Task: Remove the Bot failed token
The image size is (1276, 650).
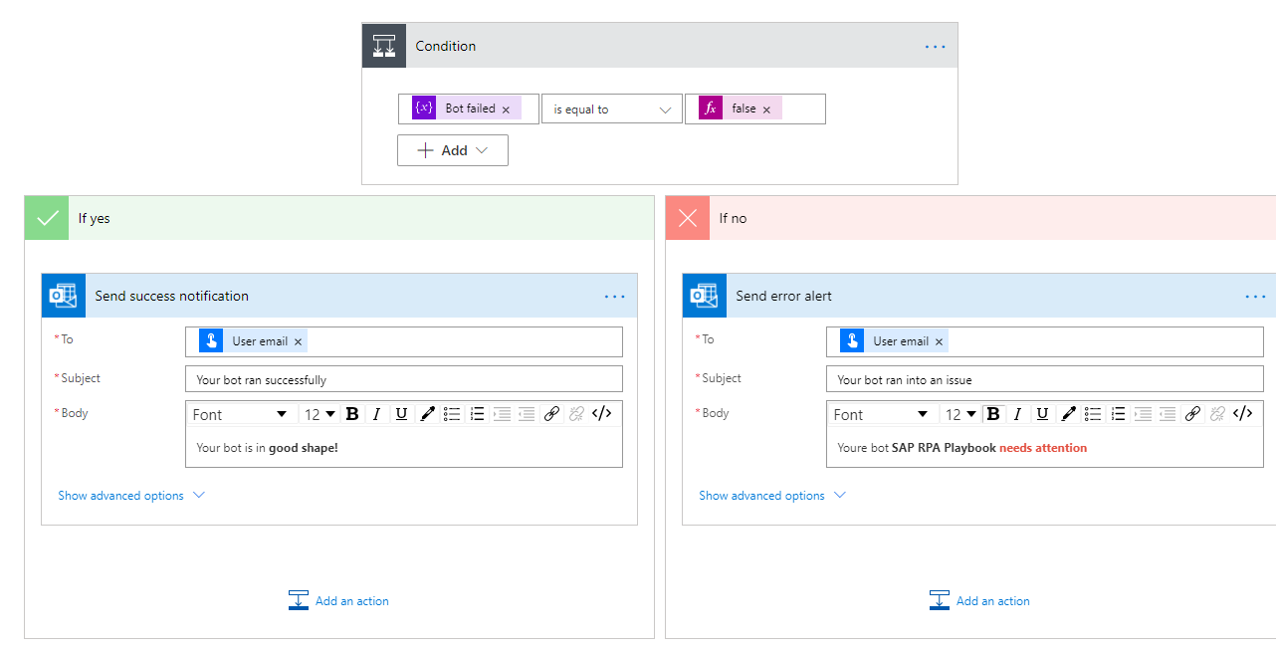Action: [506, 109]
